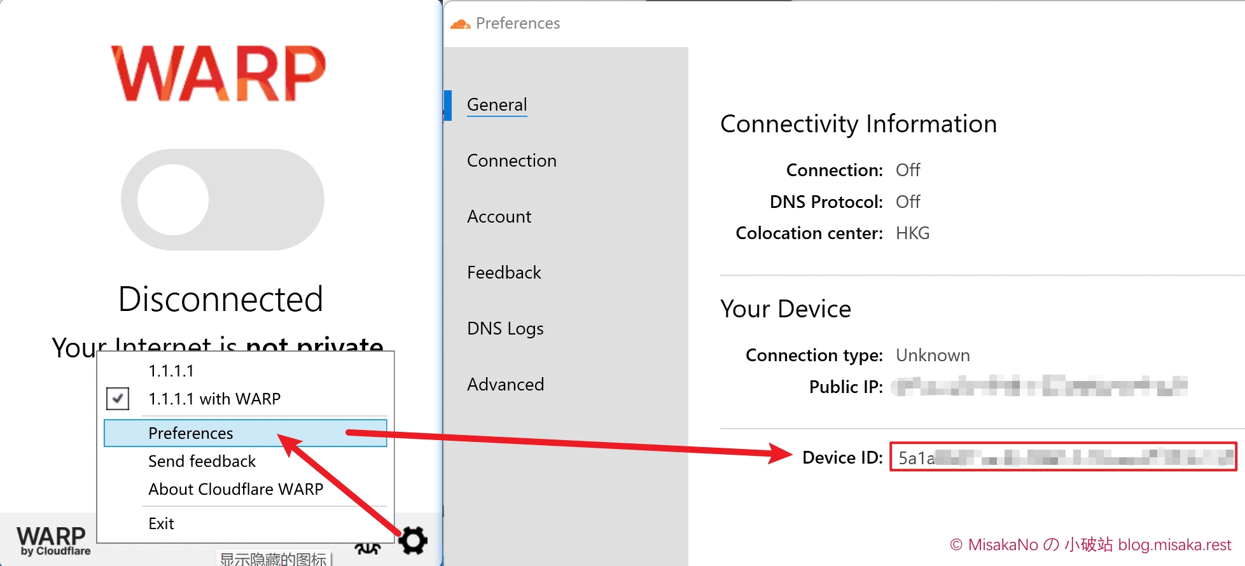Open the Connection preferences tab
The height and width of the screenshot is (566, 1245).
coord(511,161)
